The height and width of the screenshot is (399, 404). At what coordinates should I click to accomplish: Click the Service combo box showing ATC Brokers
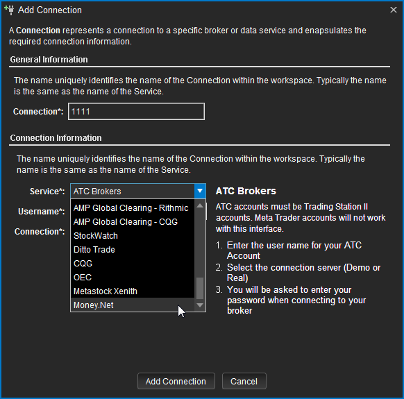[x=138, y=191]
